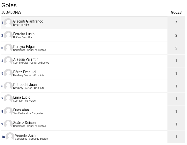Select Sportivo - Isla Verde team label
Screen dimensions: 187x145
(x=24, y=101)
